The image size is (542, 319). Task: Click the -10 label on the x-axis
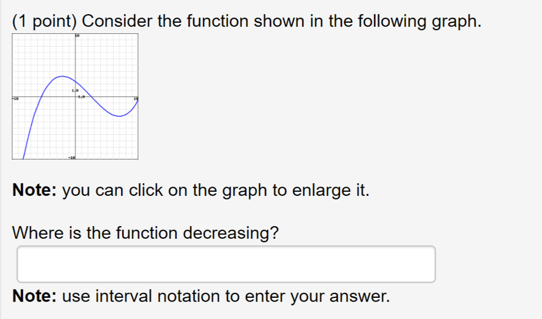pyautogui.click(x=15, y=98)
